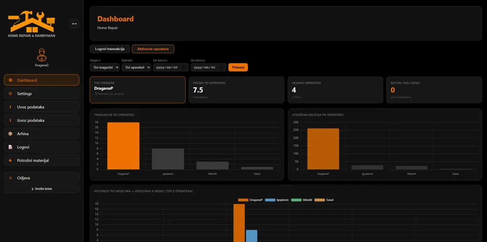Toggle Svetla tema light theme
Image resolution: width=487 pixels, height=242 pixels.
click(41, 189)
